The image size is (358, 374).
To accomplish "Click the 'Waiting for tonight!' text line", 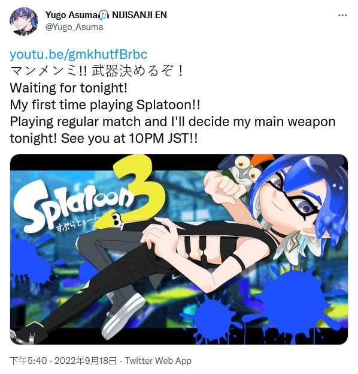I will 68,88.
